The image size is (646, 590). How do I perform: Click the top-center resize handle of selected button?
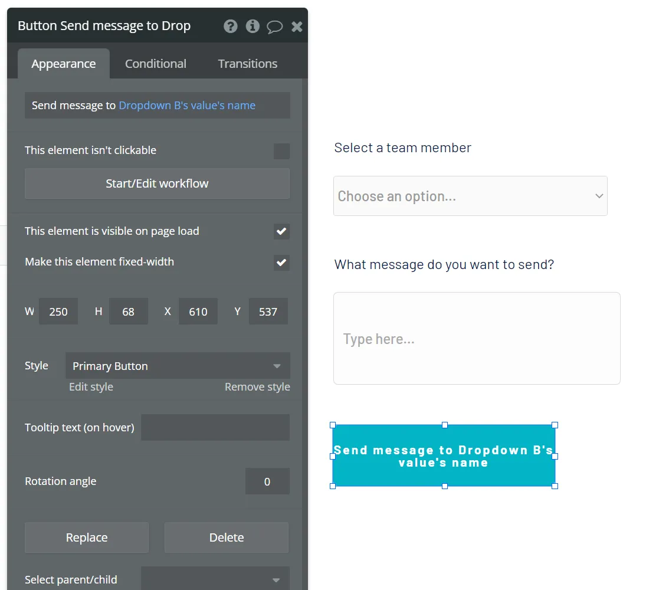[445, 425]
